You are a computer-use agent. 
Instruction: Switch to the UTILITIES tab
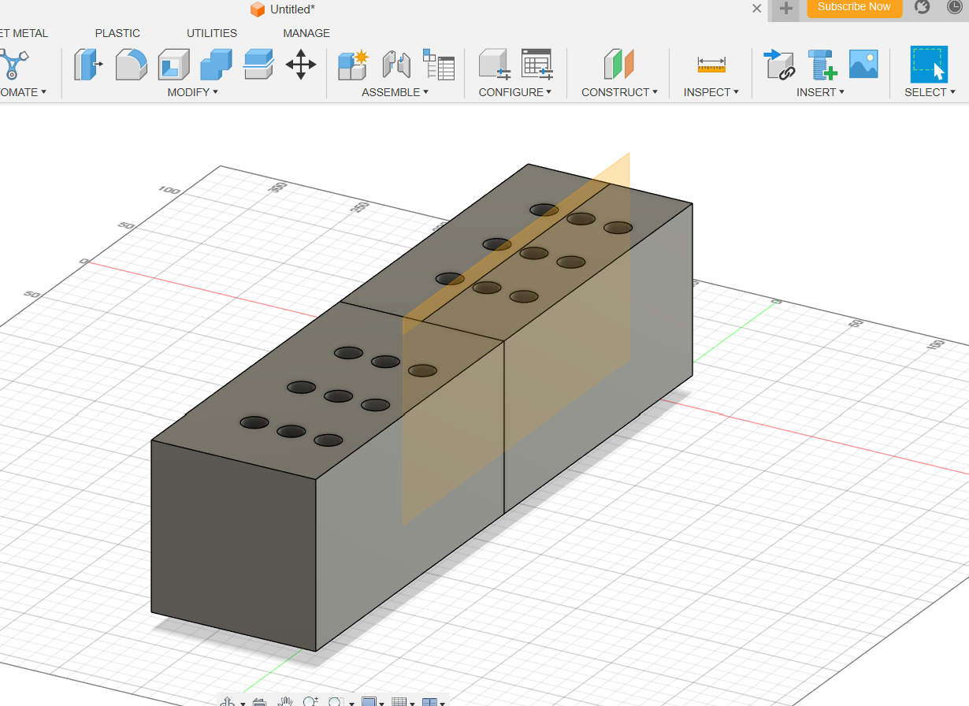point(212,33)
